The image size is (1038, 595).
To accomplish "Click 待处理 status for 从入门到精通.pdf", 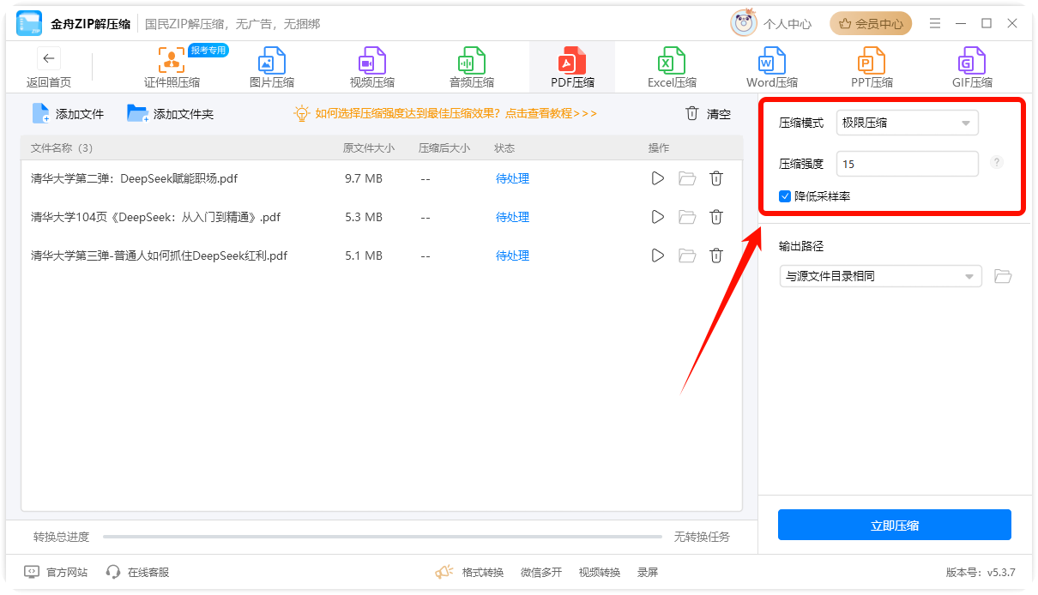I will (512, 217).
